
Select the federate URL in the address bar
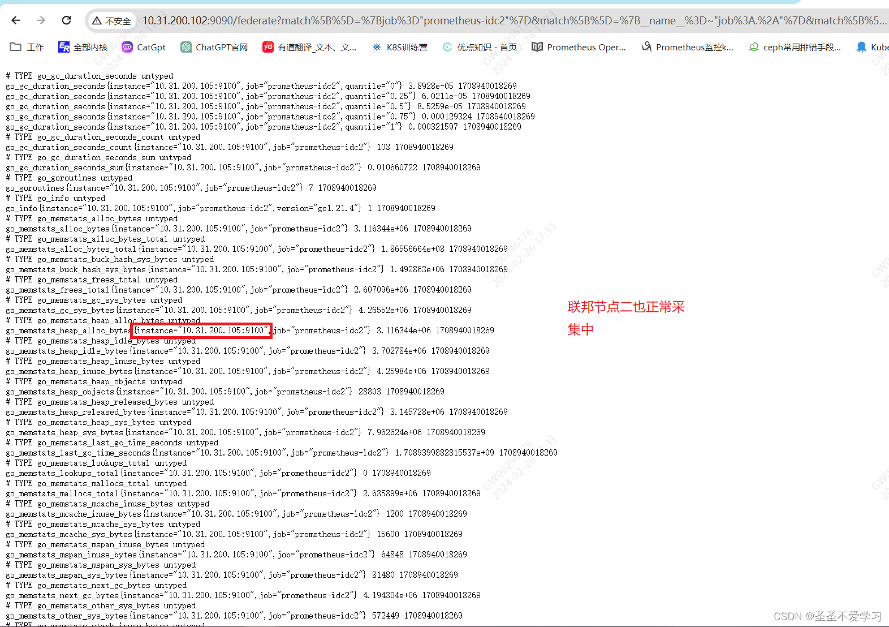(x=514, y=21)
